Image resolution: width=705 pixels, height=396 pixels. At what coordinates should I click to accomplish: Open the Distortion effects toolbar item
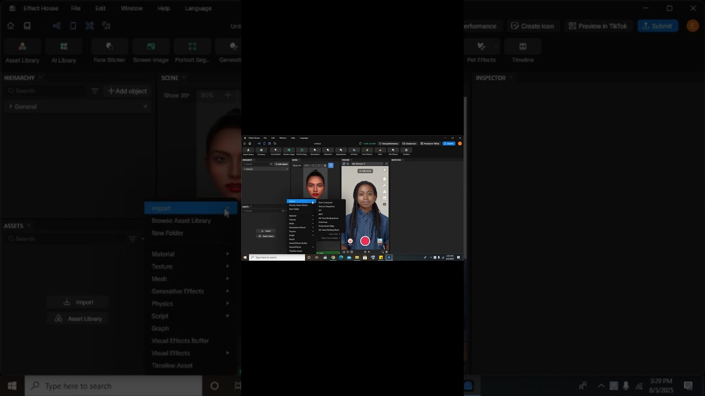pos(328,151)
